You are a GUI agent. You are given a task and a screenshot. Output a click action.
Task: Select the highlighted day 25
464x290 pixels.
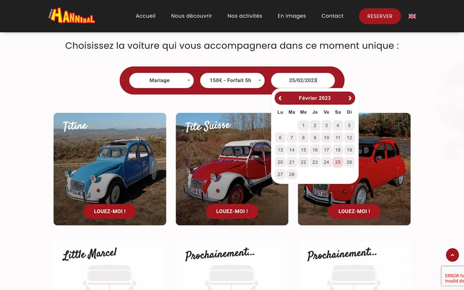coord(338,162)
